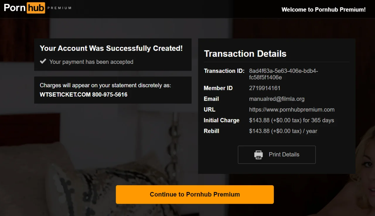The width and height of the screenshot is (375, 216).
Task: Click the 'Your payment has been accepted' text
Action: click(x=91, y=62)
